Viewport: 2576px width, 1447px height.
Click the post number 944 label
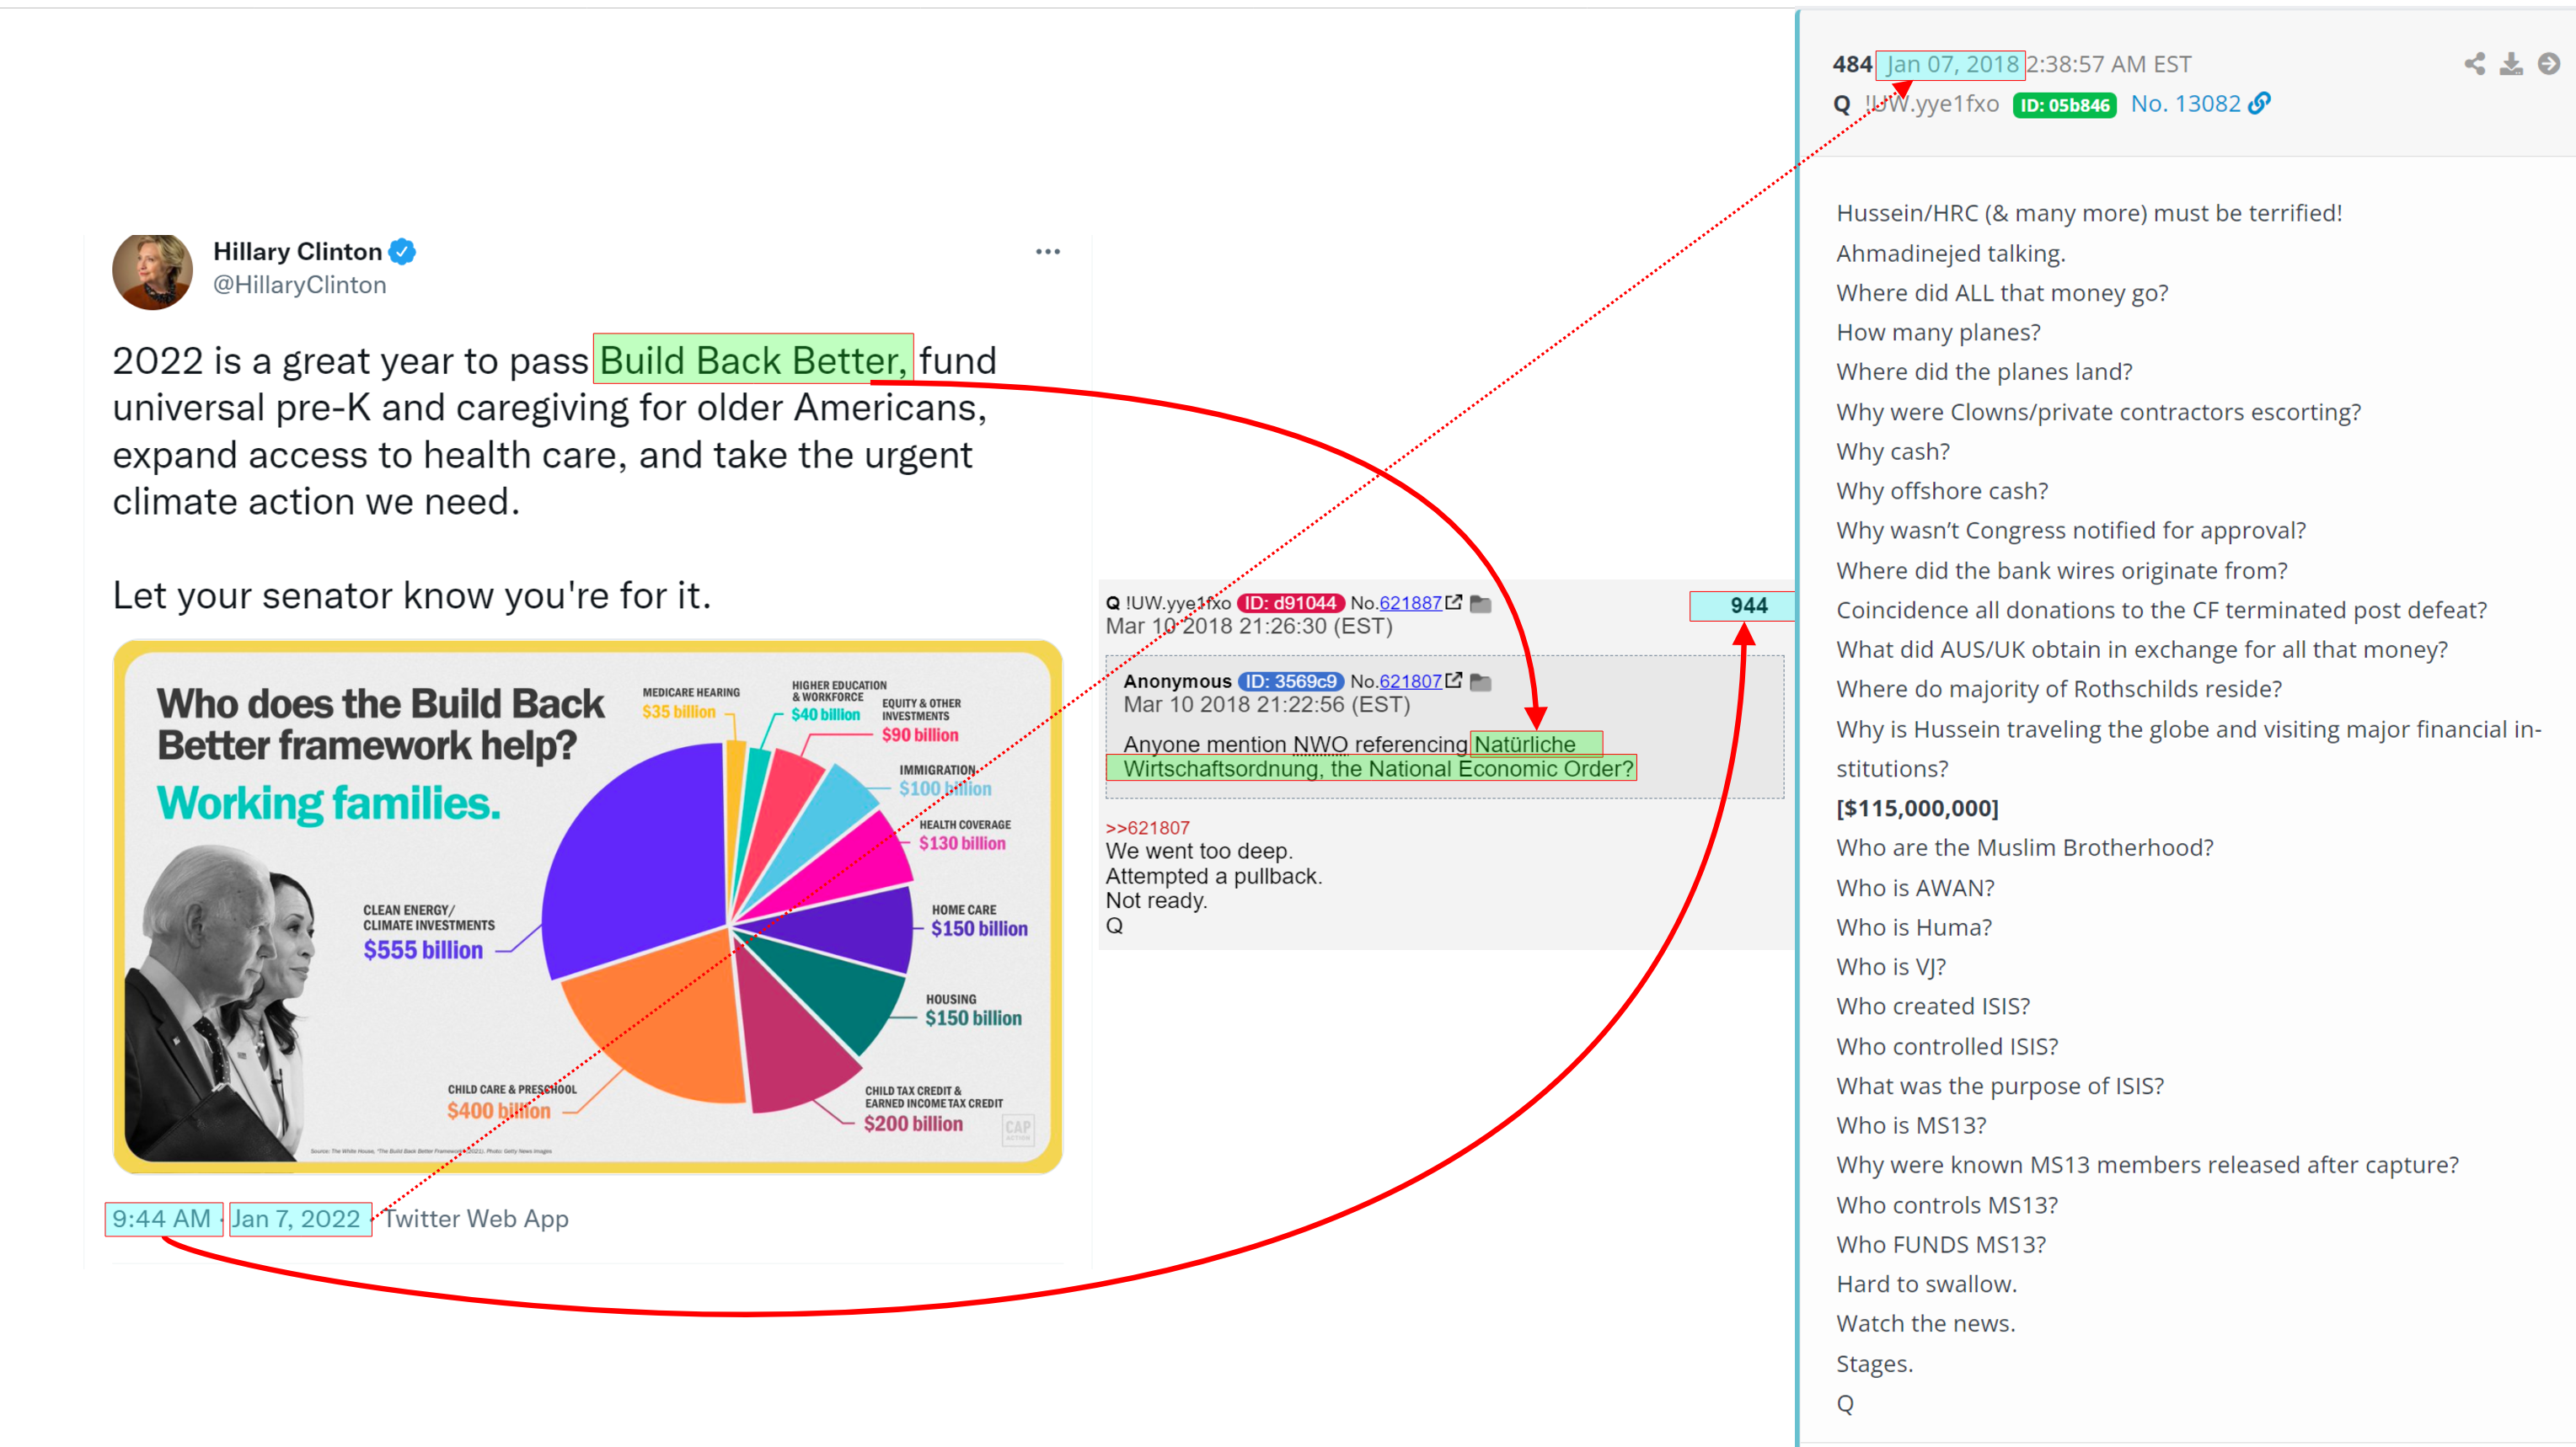click(x=1748, y=606)
